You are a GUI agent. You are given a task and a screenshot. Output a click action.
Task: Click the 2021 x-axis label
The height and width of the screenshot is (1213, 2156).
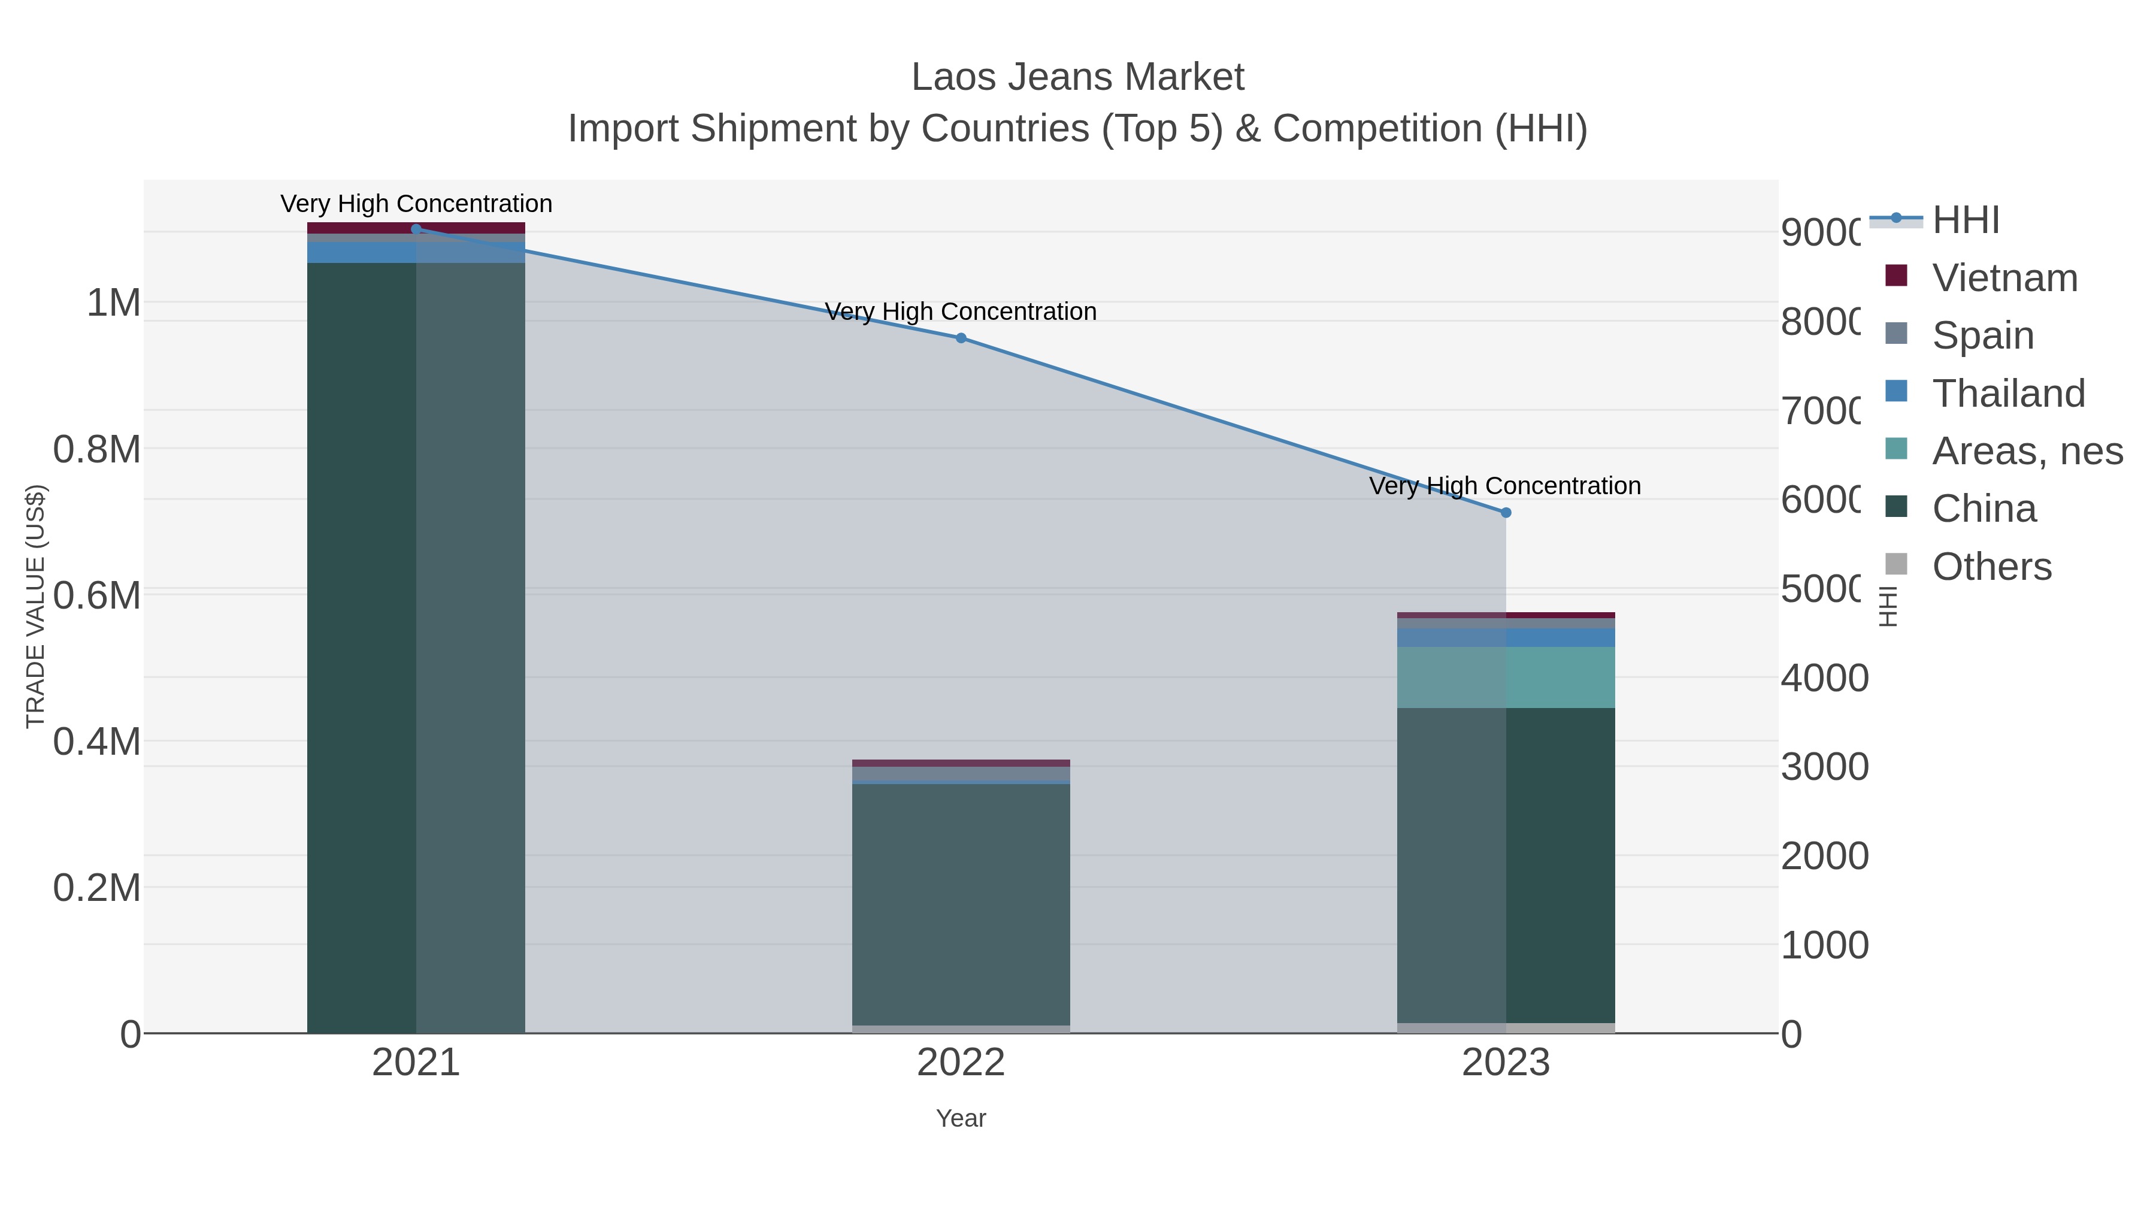[x=416, y=1063]
